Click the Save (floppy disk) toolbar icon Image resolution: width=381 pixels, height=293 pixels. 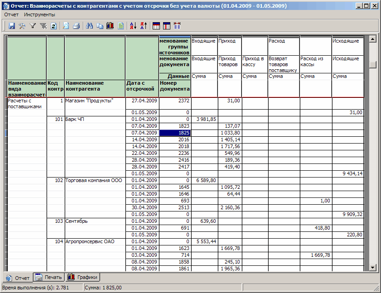pyautogui.click(x=12, y=26)
